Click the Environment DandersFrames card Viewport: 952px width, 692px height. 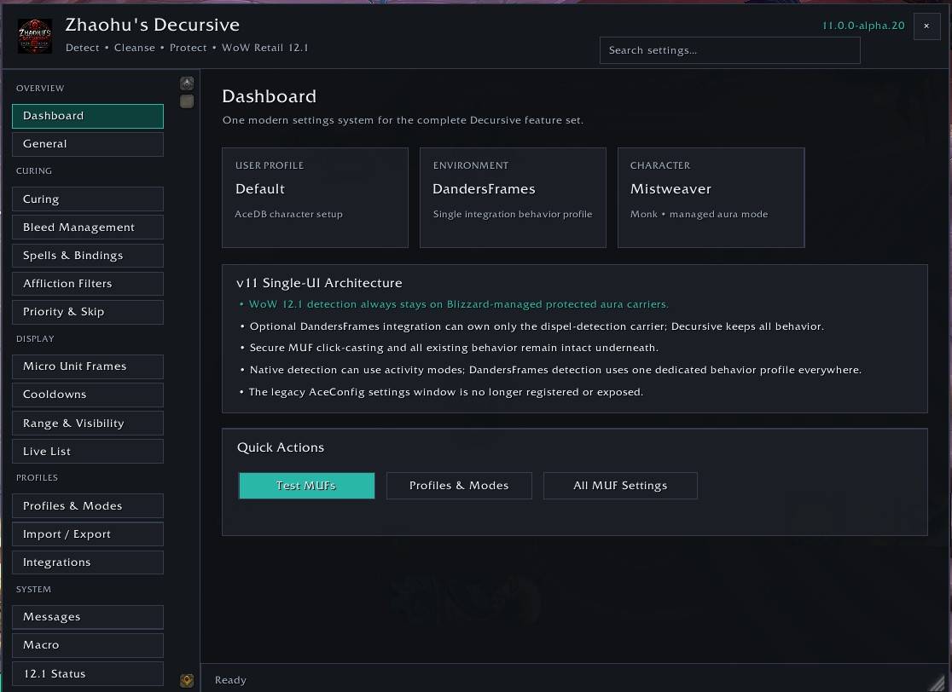[x=513, y=198]
